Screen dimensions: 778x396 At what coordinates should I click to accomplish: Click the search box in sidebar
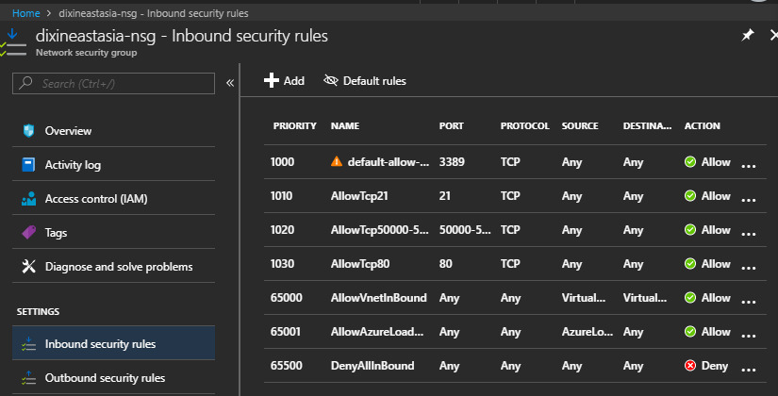(113, 83)
